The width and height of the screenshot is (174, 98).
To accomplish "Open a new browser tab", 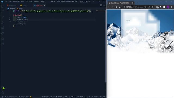I will tap(137, 3).
